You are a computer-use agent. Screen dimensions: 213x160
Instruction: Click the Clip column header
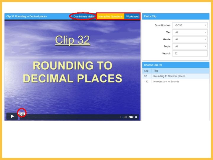[146, 71]
